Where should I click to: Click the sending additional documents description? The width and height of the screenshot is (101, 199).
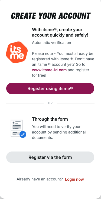[59, 132]
